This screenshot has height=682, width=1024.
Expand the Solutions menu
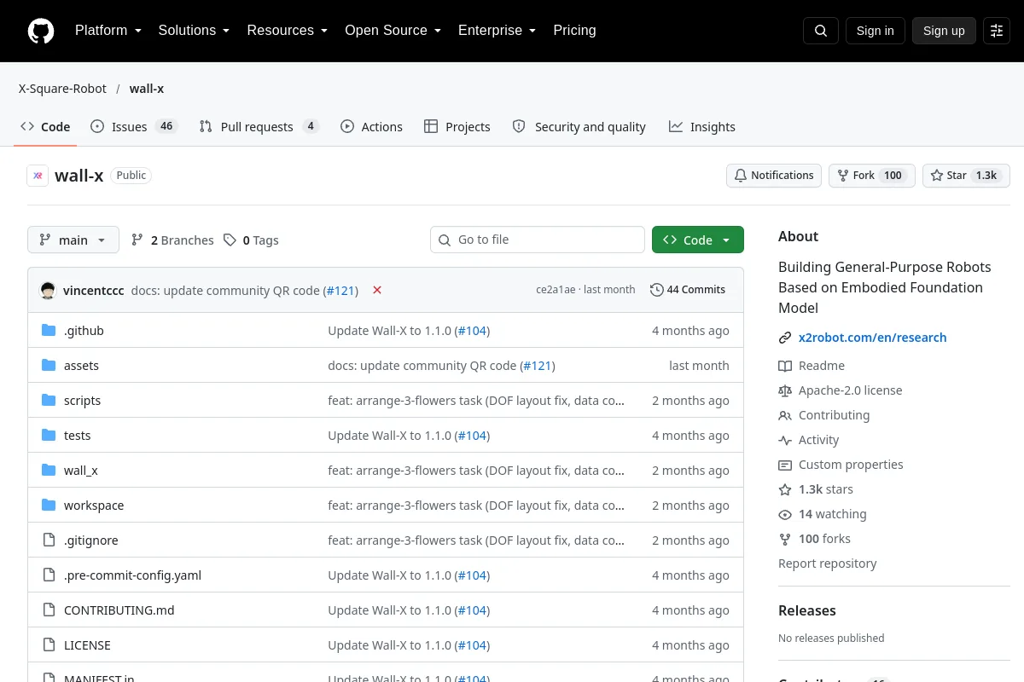194,31
